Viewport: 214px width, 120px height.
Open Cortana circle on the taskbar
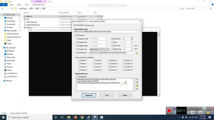(x=56, y=117)
